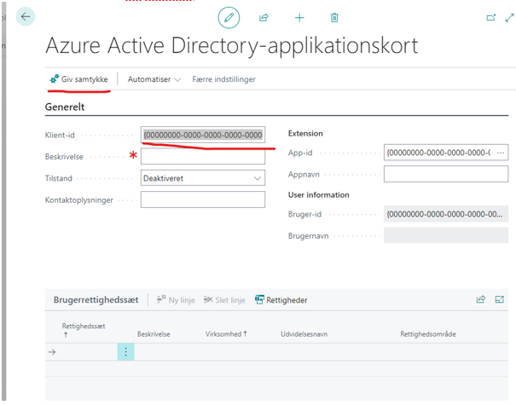Viewport: 516px width, 405px height.
Task: Open the Automatiser menu
Action: 154,79
